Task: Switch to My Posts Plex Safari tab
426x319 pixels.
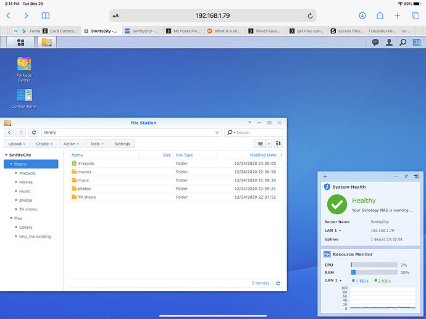Action: [x=183, y=31]
